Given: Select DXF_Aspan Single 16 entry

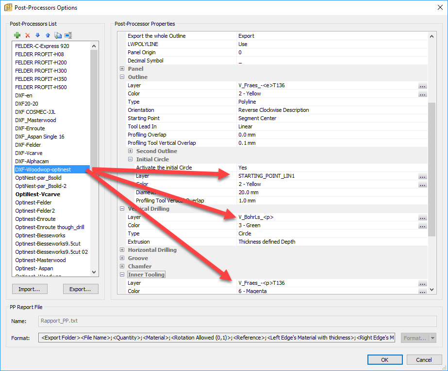Looking at the screenshot, I should point(40,137).
